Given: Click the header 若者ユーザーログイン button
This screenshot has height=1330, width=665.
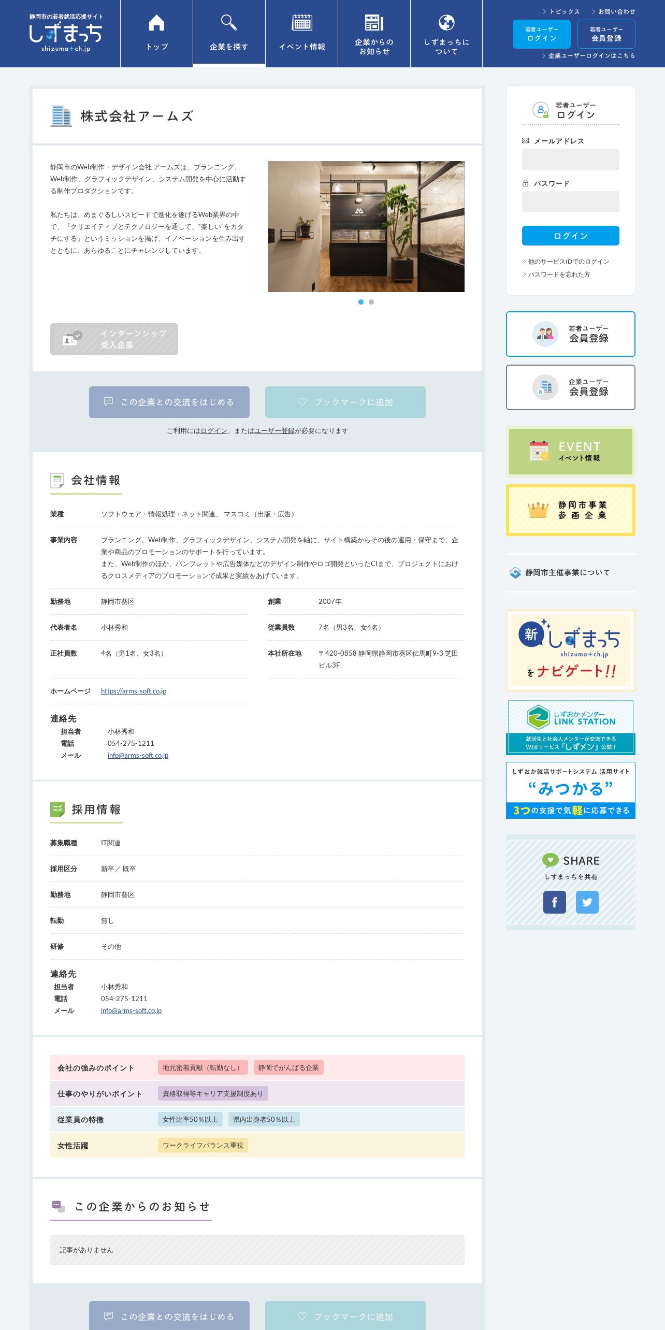Looking at the screenshot, I should pyautogui.click(x=542, y=34).
